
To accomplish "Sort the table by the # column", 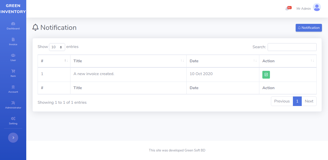I will [54, 61].
